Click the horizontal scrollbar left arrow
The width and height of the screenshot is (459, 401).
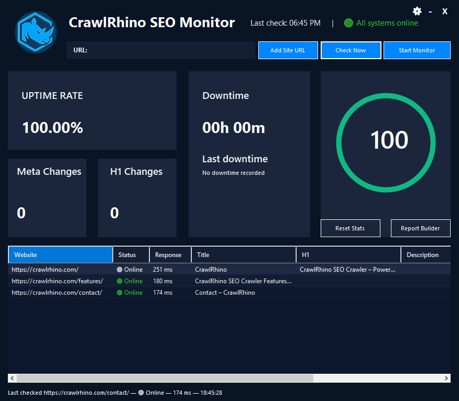pyautogui.click(x=12, y=378)
